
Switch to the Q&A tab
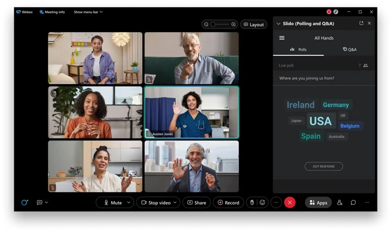point(349,49)
